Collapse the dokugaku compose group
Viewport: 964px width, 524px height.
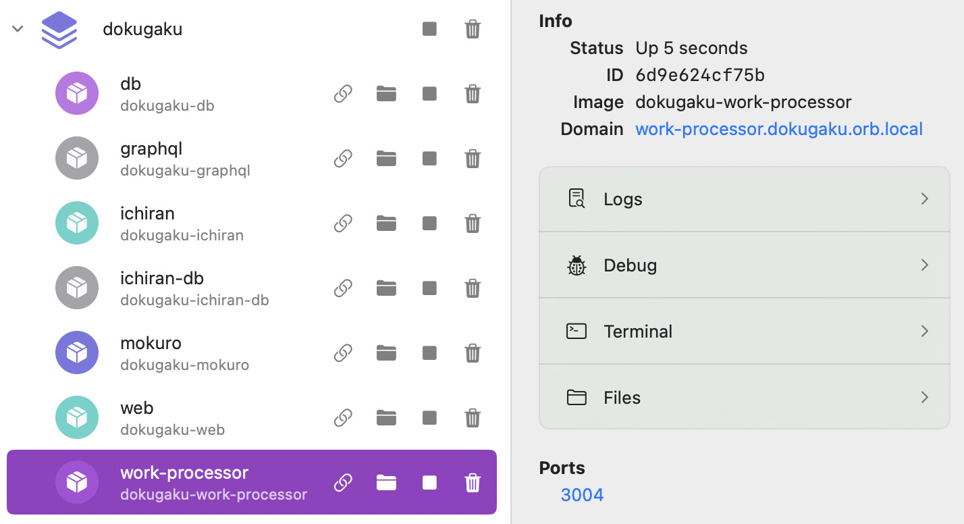click(18, 29)
